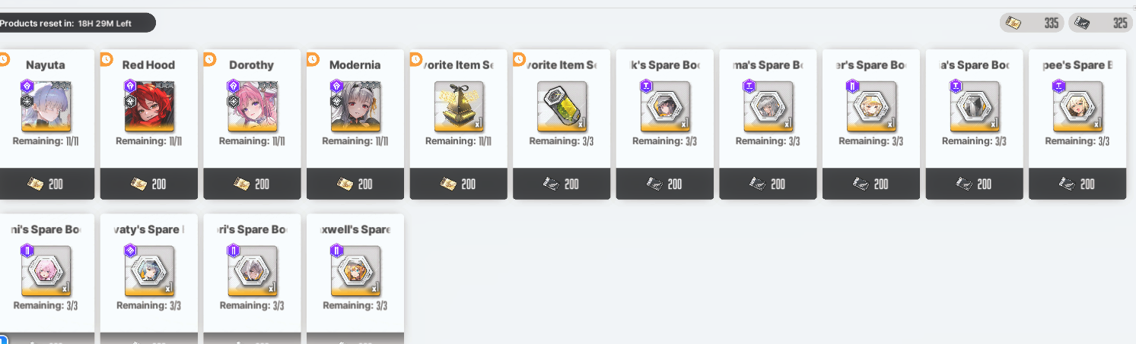Buy Dorothy using its 200 price bar

[253, 184]
